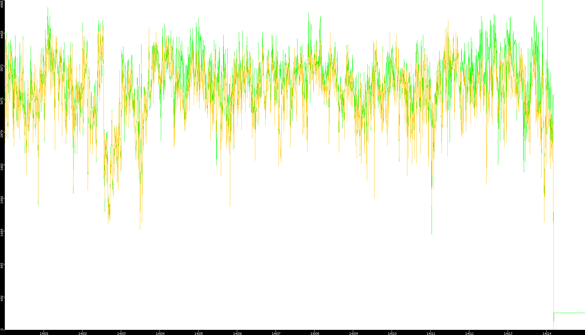Click the 2979 vertical axis label
585x335 pixels.
click(x=2, y=134)
